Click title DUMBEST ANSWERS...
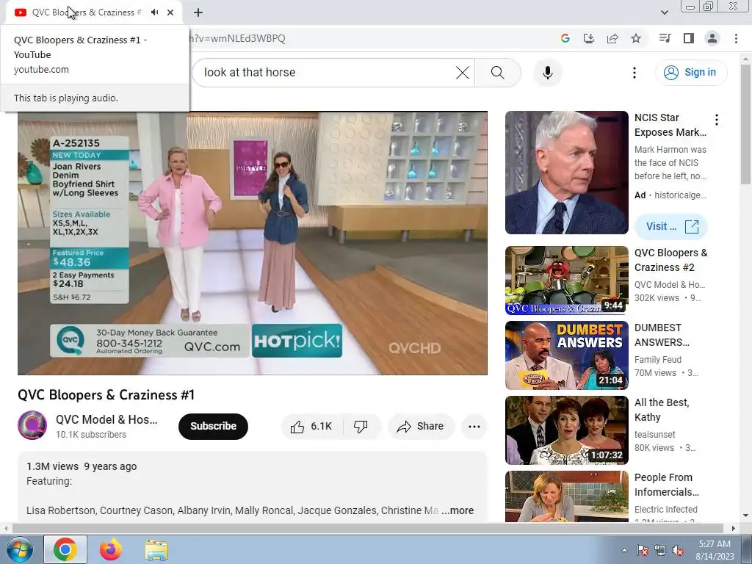The image size is (752, 564). (662, 335)
